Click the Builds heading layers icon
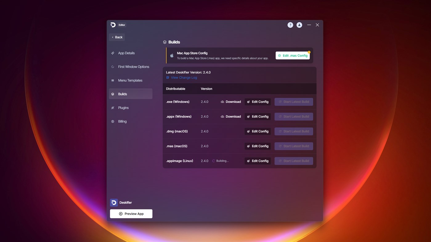431x242 pixels. 165,42
